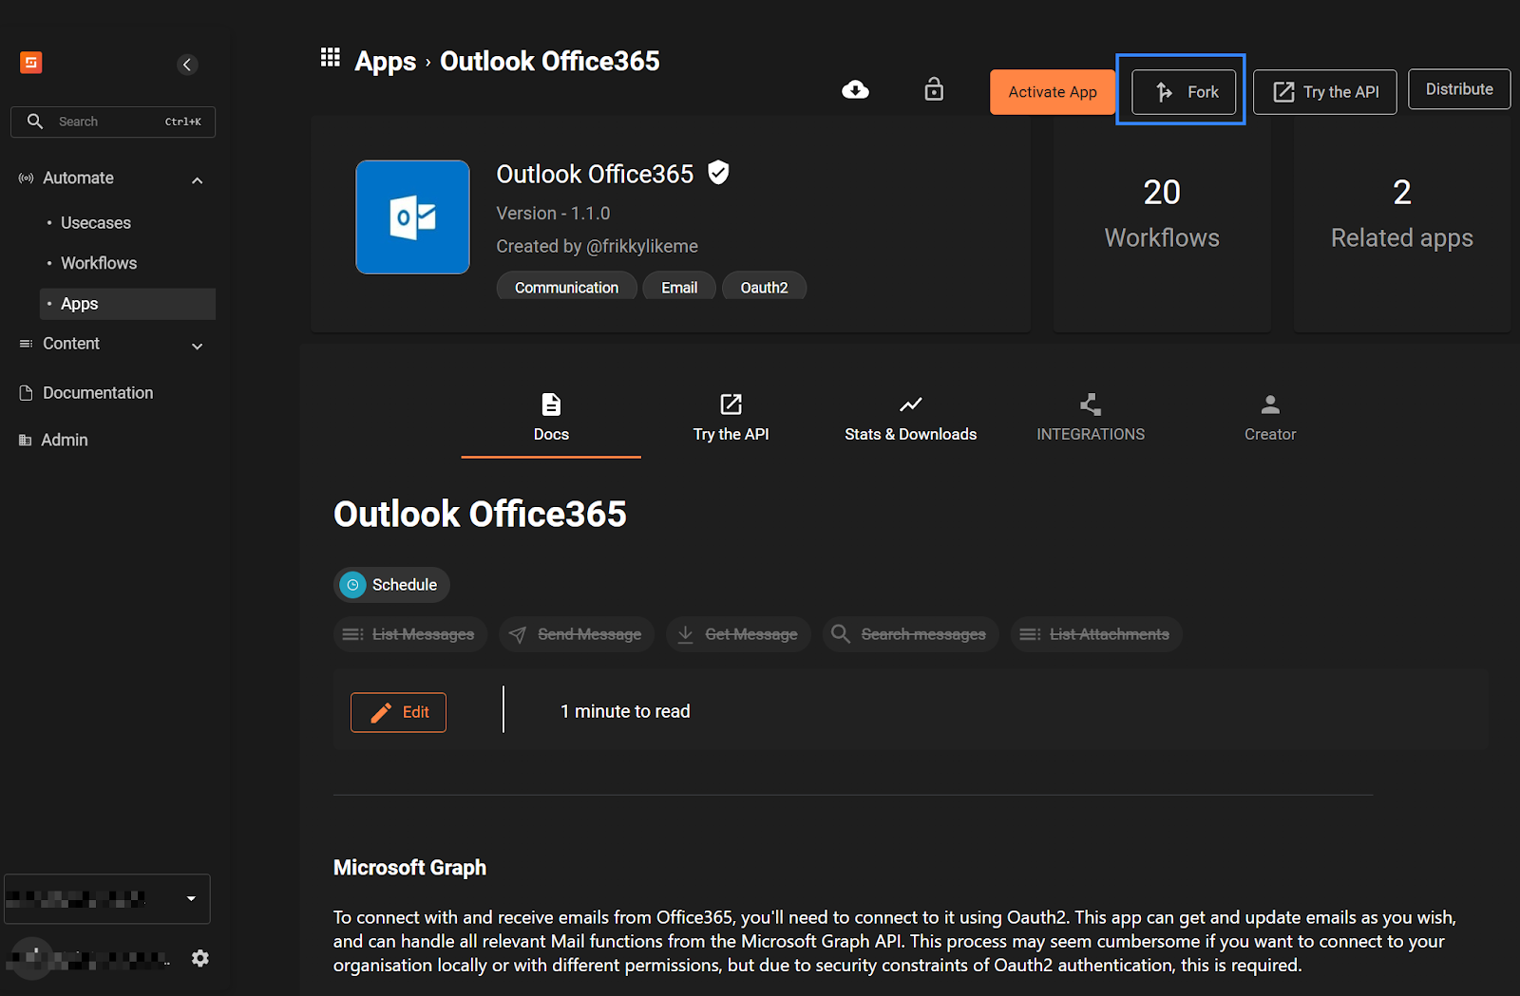
Task: Click the lock icon near Activate App
Action: [x=934, y=88]
